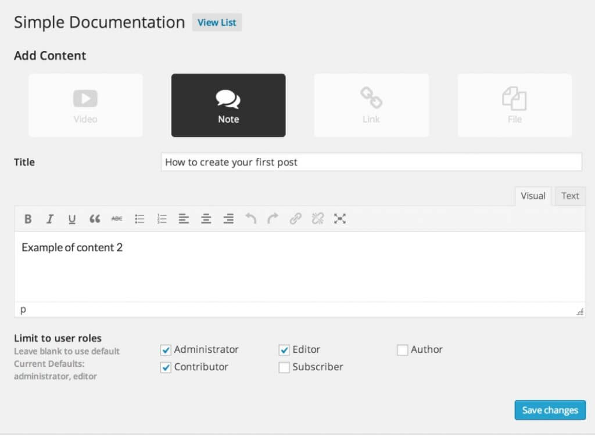Screen dimensions: 595x437
Task: Insert a blockquote with the quote icon
Action: (95, 219)
